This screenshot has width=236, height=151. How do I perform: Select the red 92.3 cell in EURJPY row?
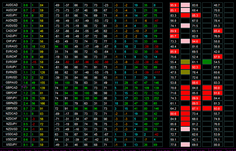(196, 67)
